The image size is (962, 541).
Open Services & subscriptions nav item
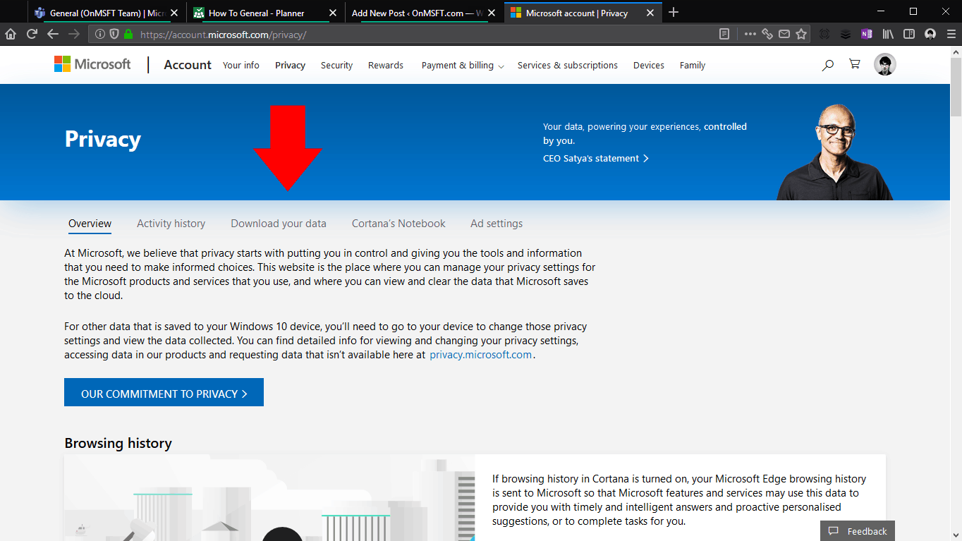pyautogui.click(x=568, y=65)
